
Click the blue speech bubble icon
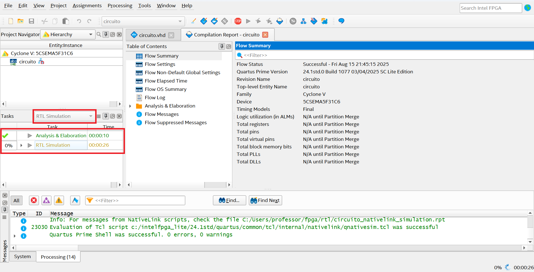[x=341, y=21]
